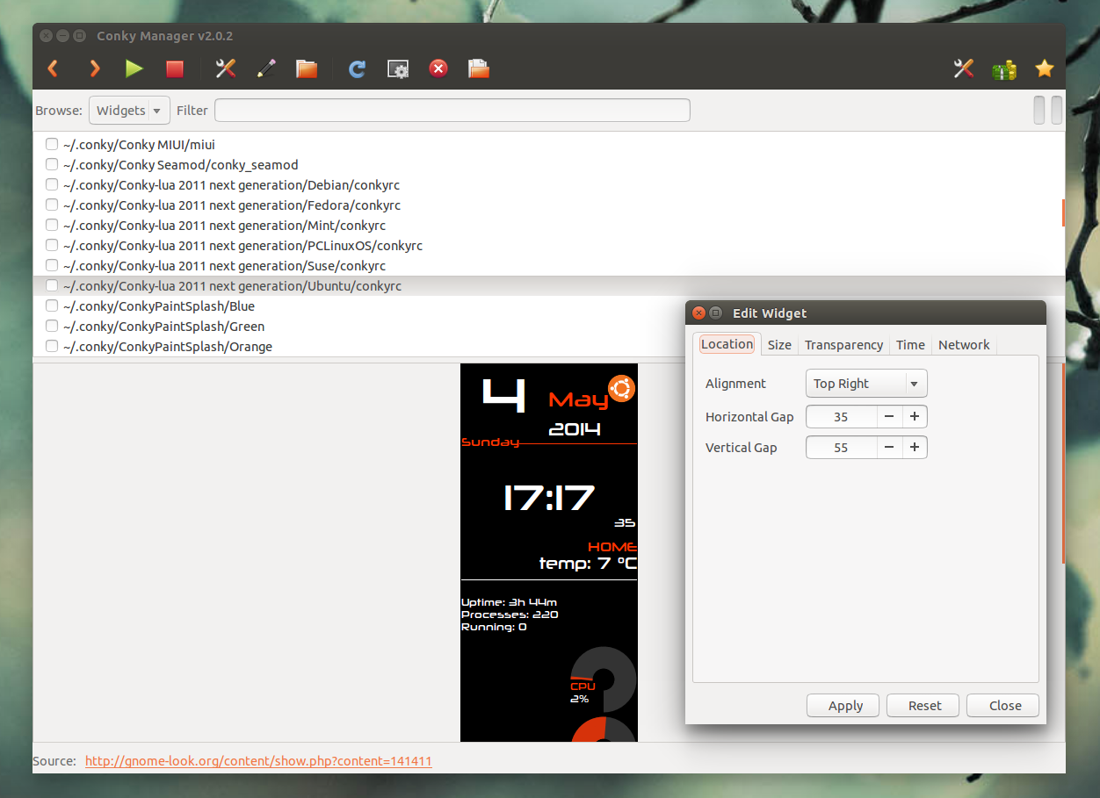Click Vertical Gap value field

click(841, 447)
